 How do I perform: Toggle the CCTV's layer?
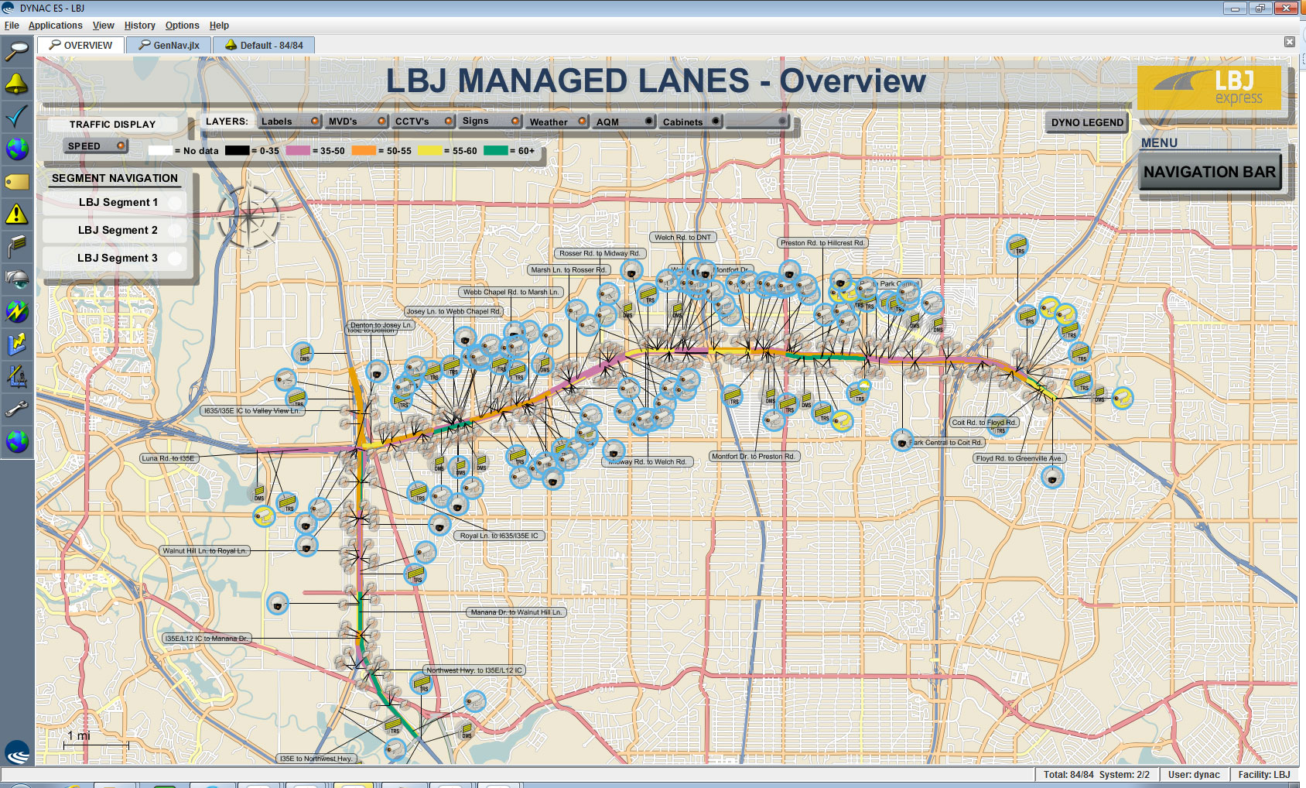[423, 122]
